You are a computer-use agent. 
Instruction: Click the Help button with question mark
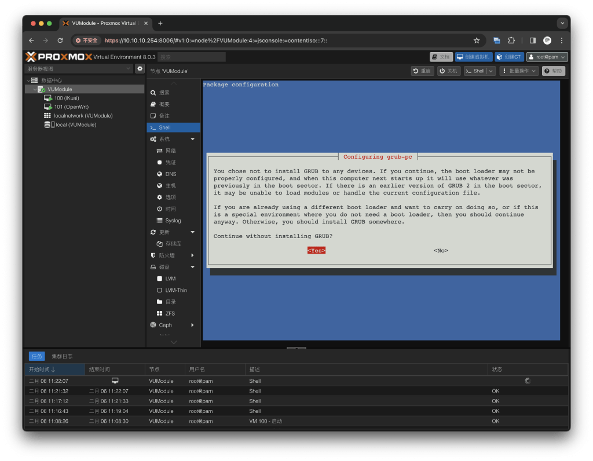click(x=553, y=71)
